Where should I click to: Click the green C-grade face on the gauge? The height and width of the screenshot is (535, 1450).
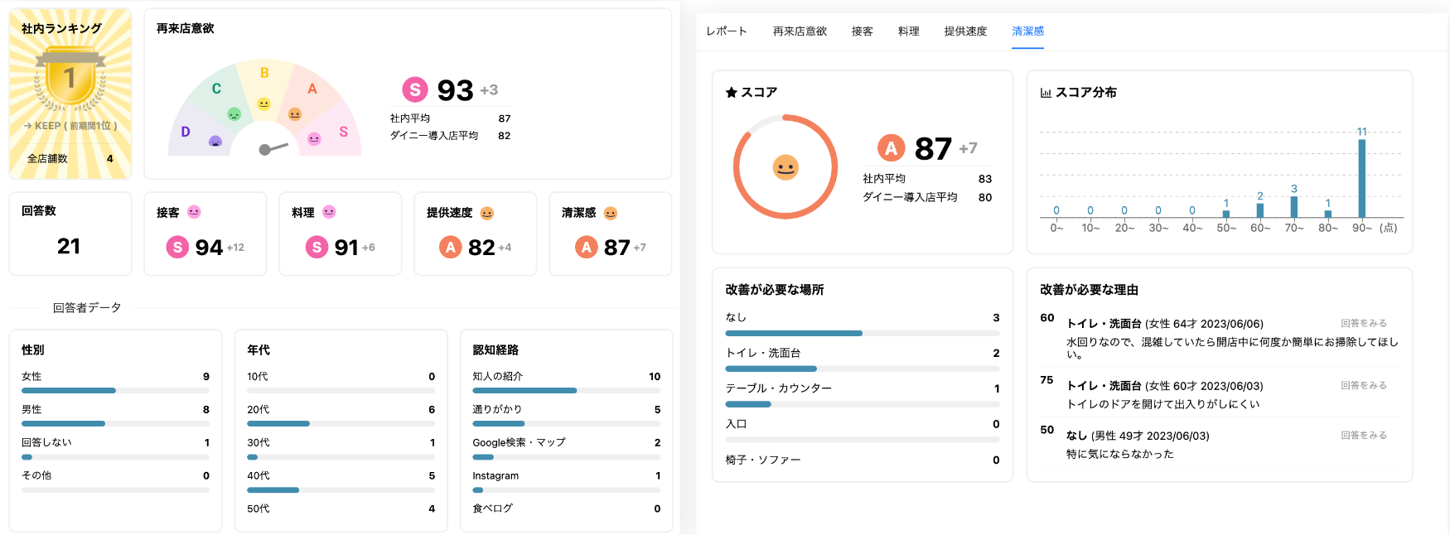(234, 113)
